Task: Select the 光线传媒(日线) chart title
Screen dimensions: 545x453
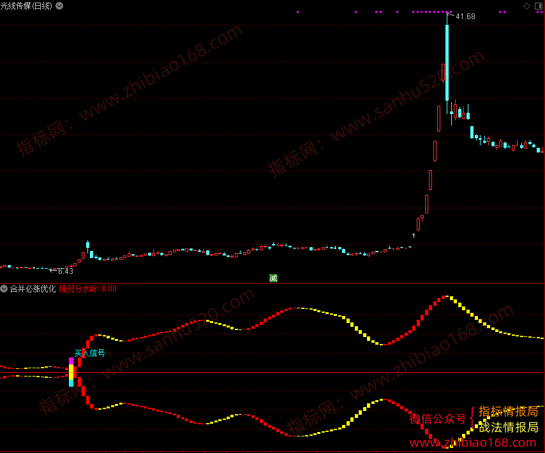Action: 26,6
